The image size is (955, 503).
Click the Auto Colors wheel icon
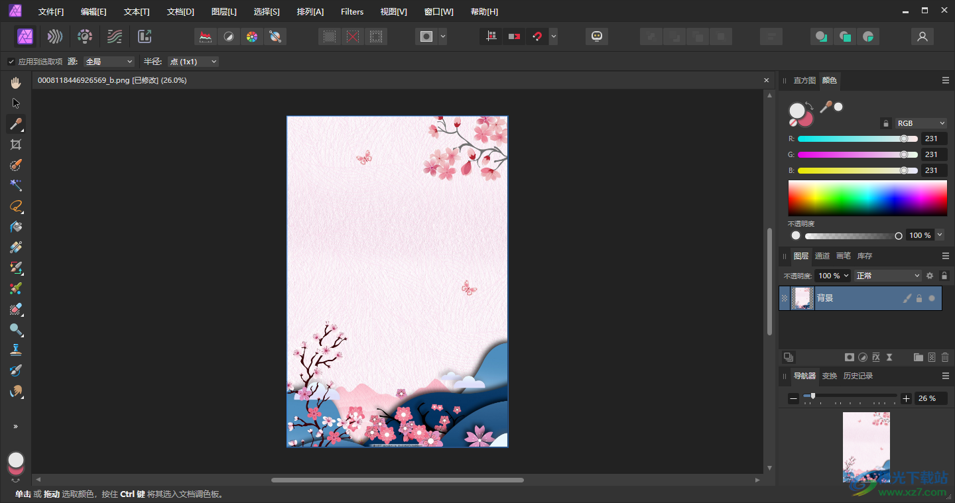pos(251,36)
